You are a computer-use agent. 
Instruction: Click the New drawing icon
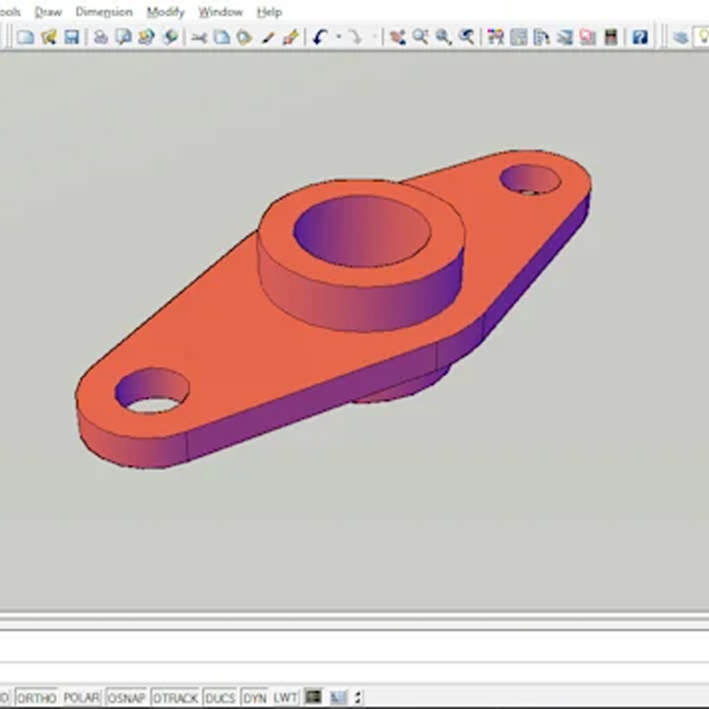coord(26,37)
